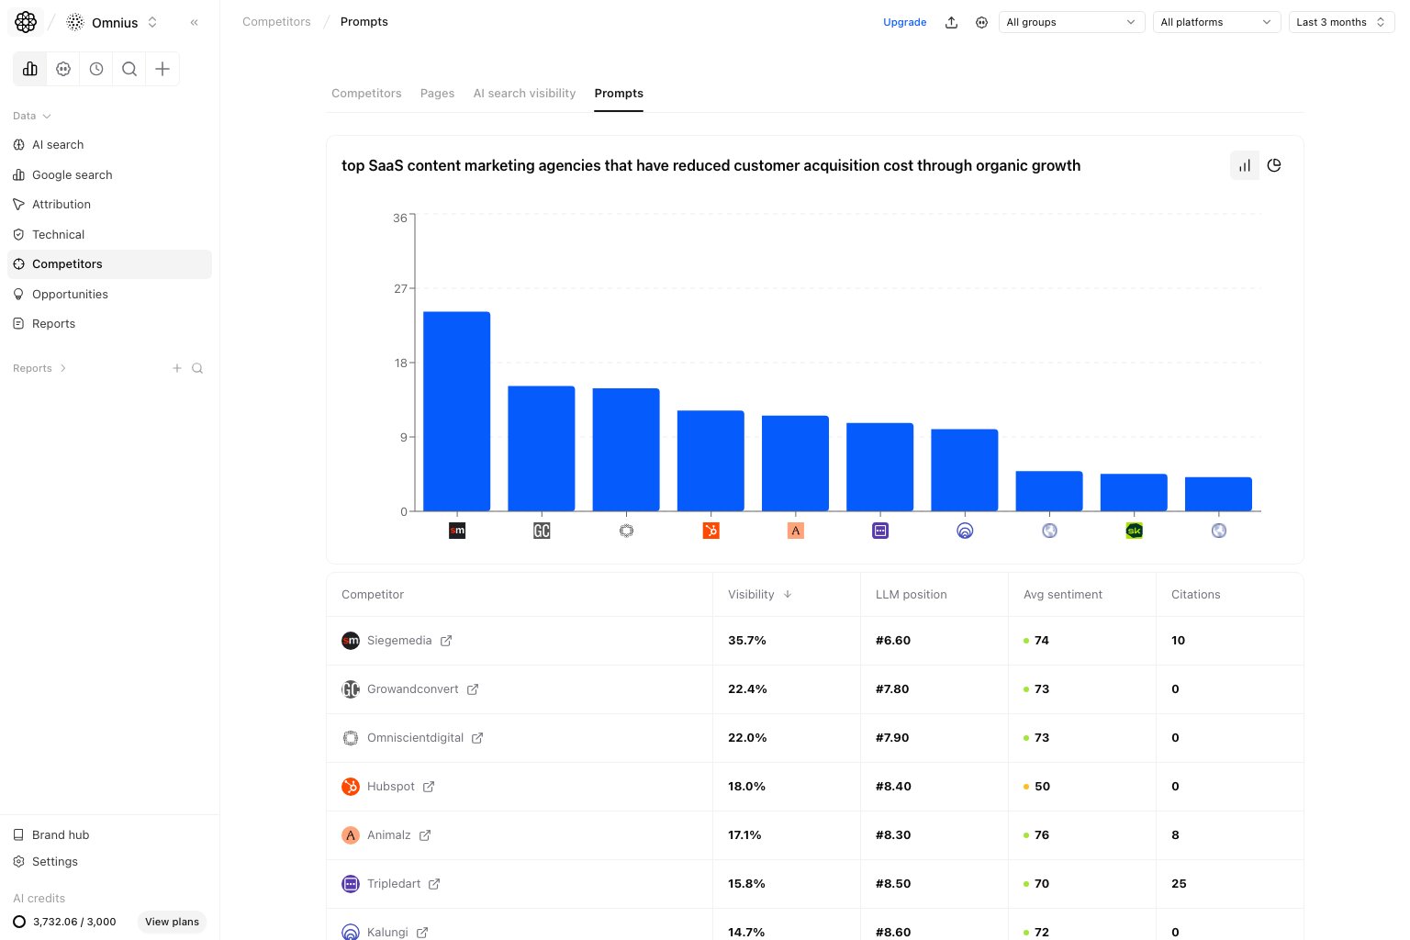Click the export upload icon in header
This screenshot has height=940, width=1410.
click(x=951, y=22)
